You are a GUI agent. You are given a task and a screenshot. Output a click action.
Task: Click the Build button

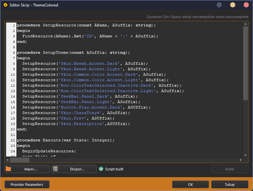[230, 169]
